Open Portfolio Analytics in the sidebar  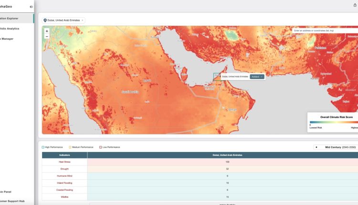coord(16,29)
